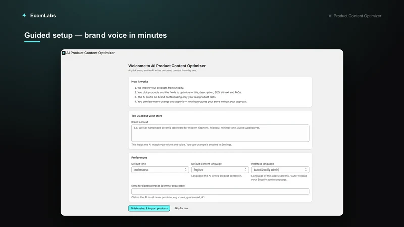Click the AI Product Content Optimizer app icon

[64, 53]
